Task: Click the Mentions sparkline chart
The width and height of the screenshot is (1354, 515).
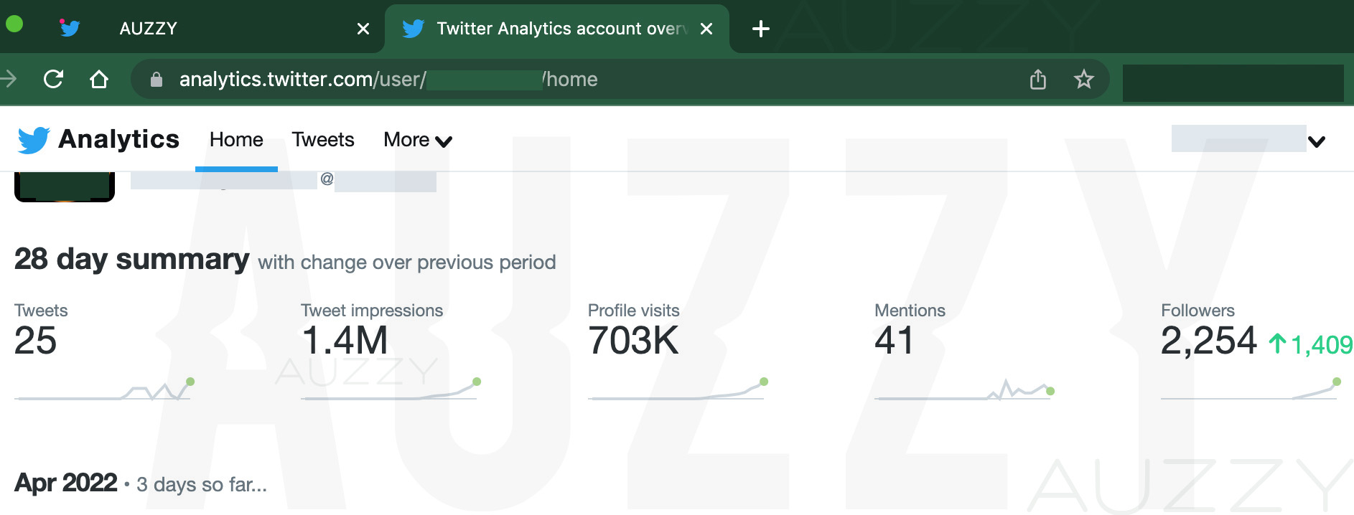Action: 964,389
